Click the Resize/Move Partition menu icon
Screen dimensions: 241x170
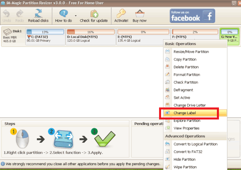[x=167, y=51]
